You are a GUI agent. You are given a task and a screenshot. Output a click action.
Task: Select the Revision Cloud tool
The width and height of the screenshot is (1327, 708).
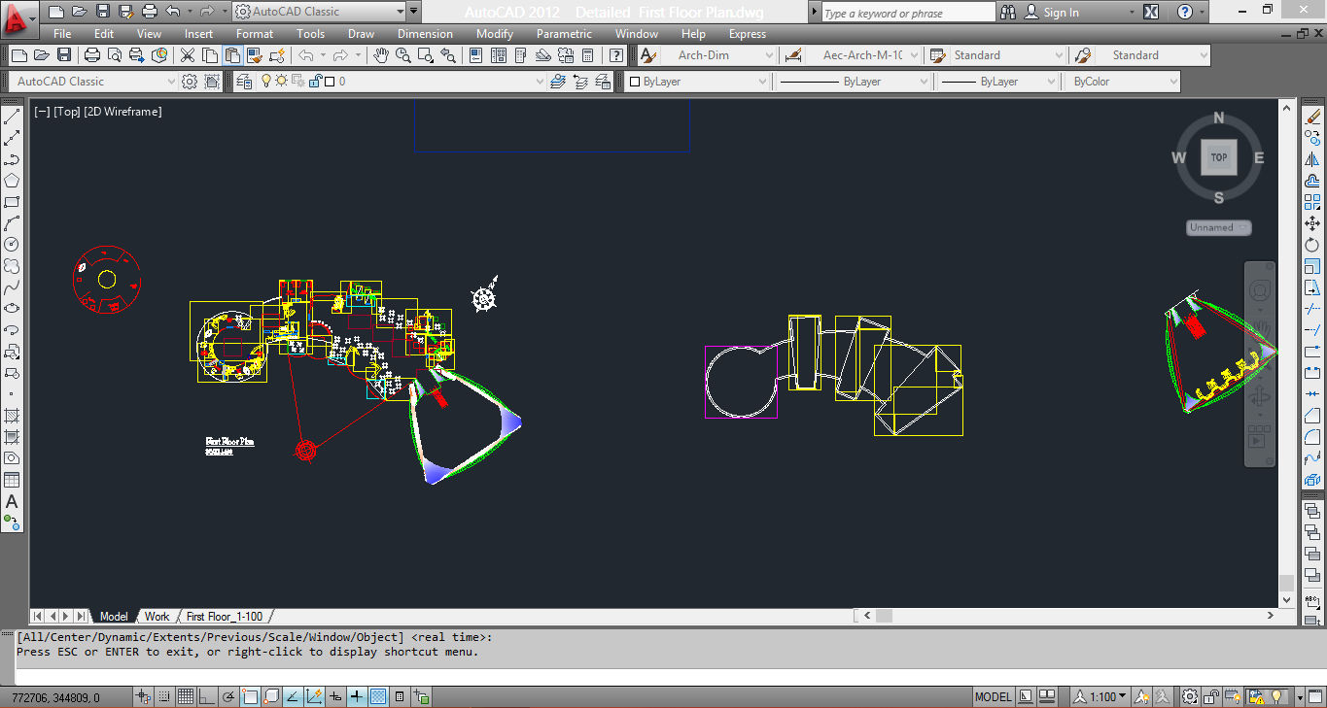point(13,266)
